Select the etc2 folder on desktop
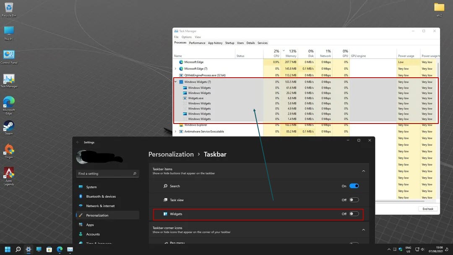The image size is (453, 255). tap(439, 9)
